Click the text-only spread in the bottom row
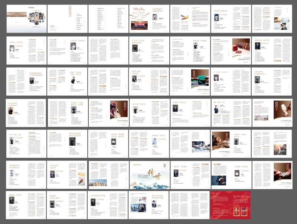The image size is (297, 224). click(190, 205)
